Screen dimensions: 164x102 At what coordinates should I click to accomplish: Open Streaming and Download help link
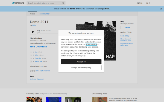(x=125, y=40)
